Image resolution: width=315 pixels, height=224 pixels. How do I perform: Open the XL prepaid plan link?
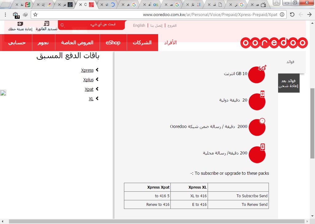(91, 99)
